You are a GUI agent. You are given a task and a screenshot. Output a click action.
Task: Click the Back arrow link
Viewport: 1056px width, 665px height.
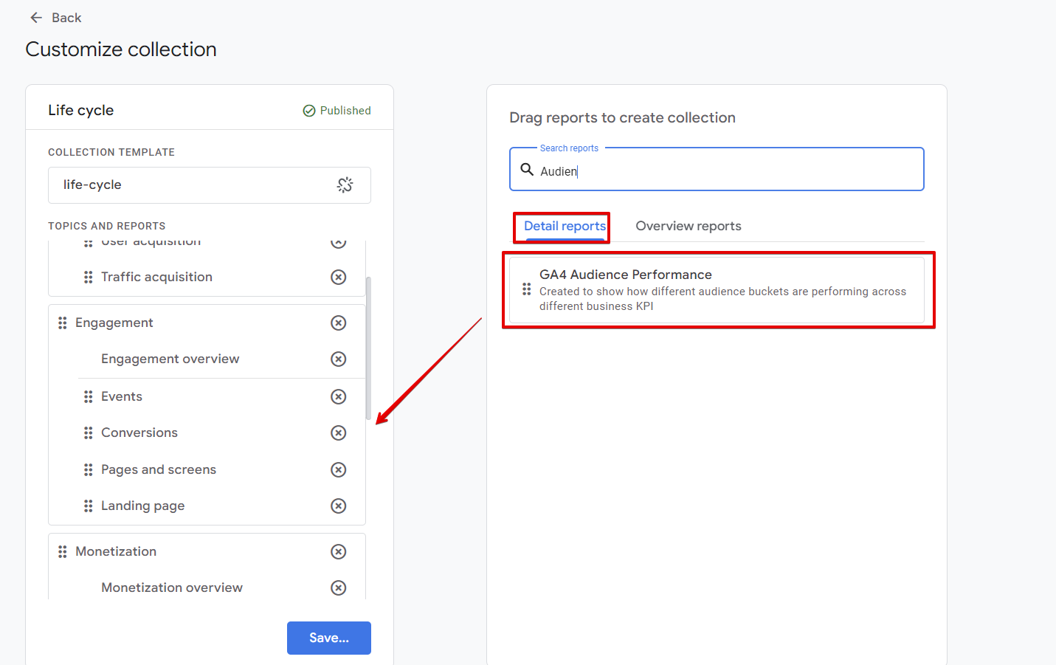(x=55, y=17)
